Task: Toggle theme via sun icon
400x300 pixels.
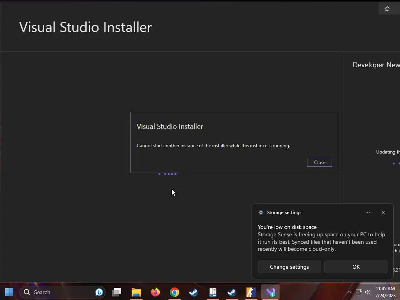Action: click(387, 9)
